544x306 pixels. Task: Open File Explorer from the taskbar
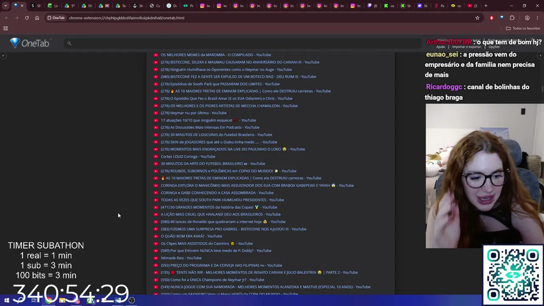pos(62,300)
